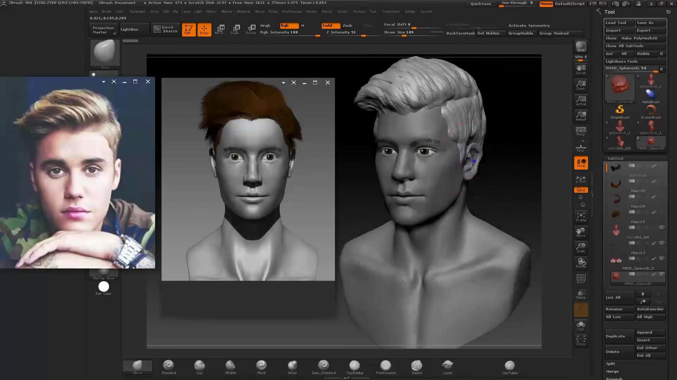Viewport: 677px width, 380px height.
Task: Toggle perspective with Persp icon
Action: click(581, 131)
